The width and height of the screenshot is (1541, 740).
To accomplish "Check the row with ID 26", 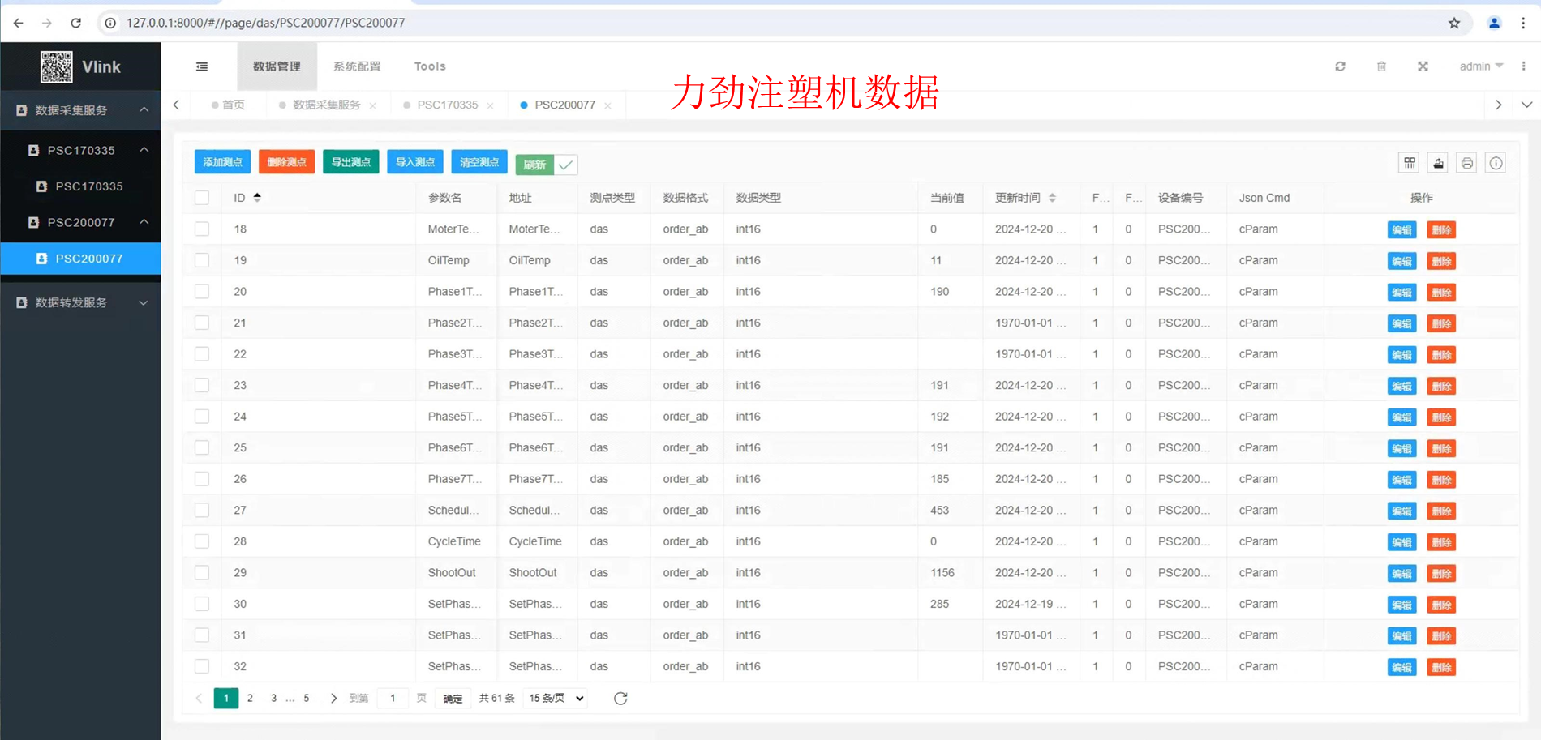I will (x=202, y=479).
